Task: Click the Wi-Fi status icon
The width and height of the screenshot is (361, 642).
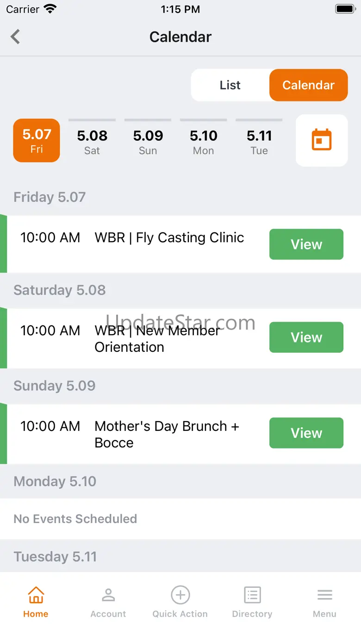Action: [x=50, y=9]
